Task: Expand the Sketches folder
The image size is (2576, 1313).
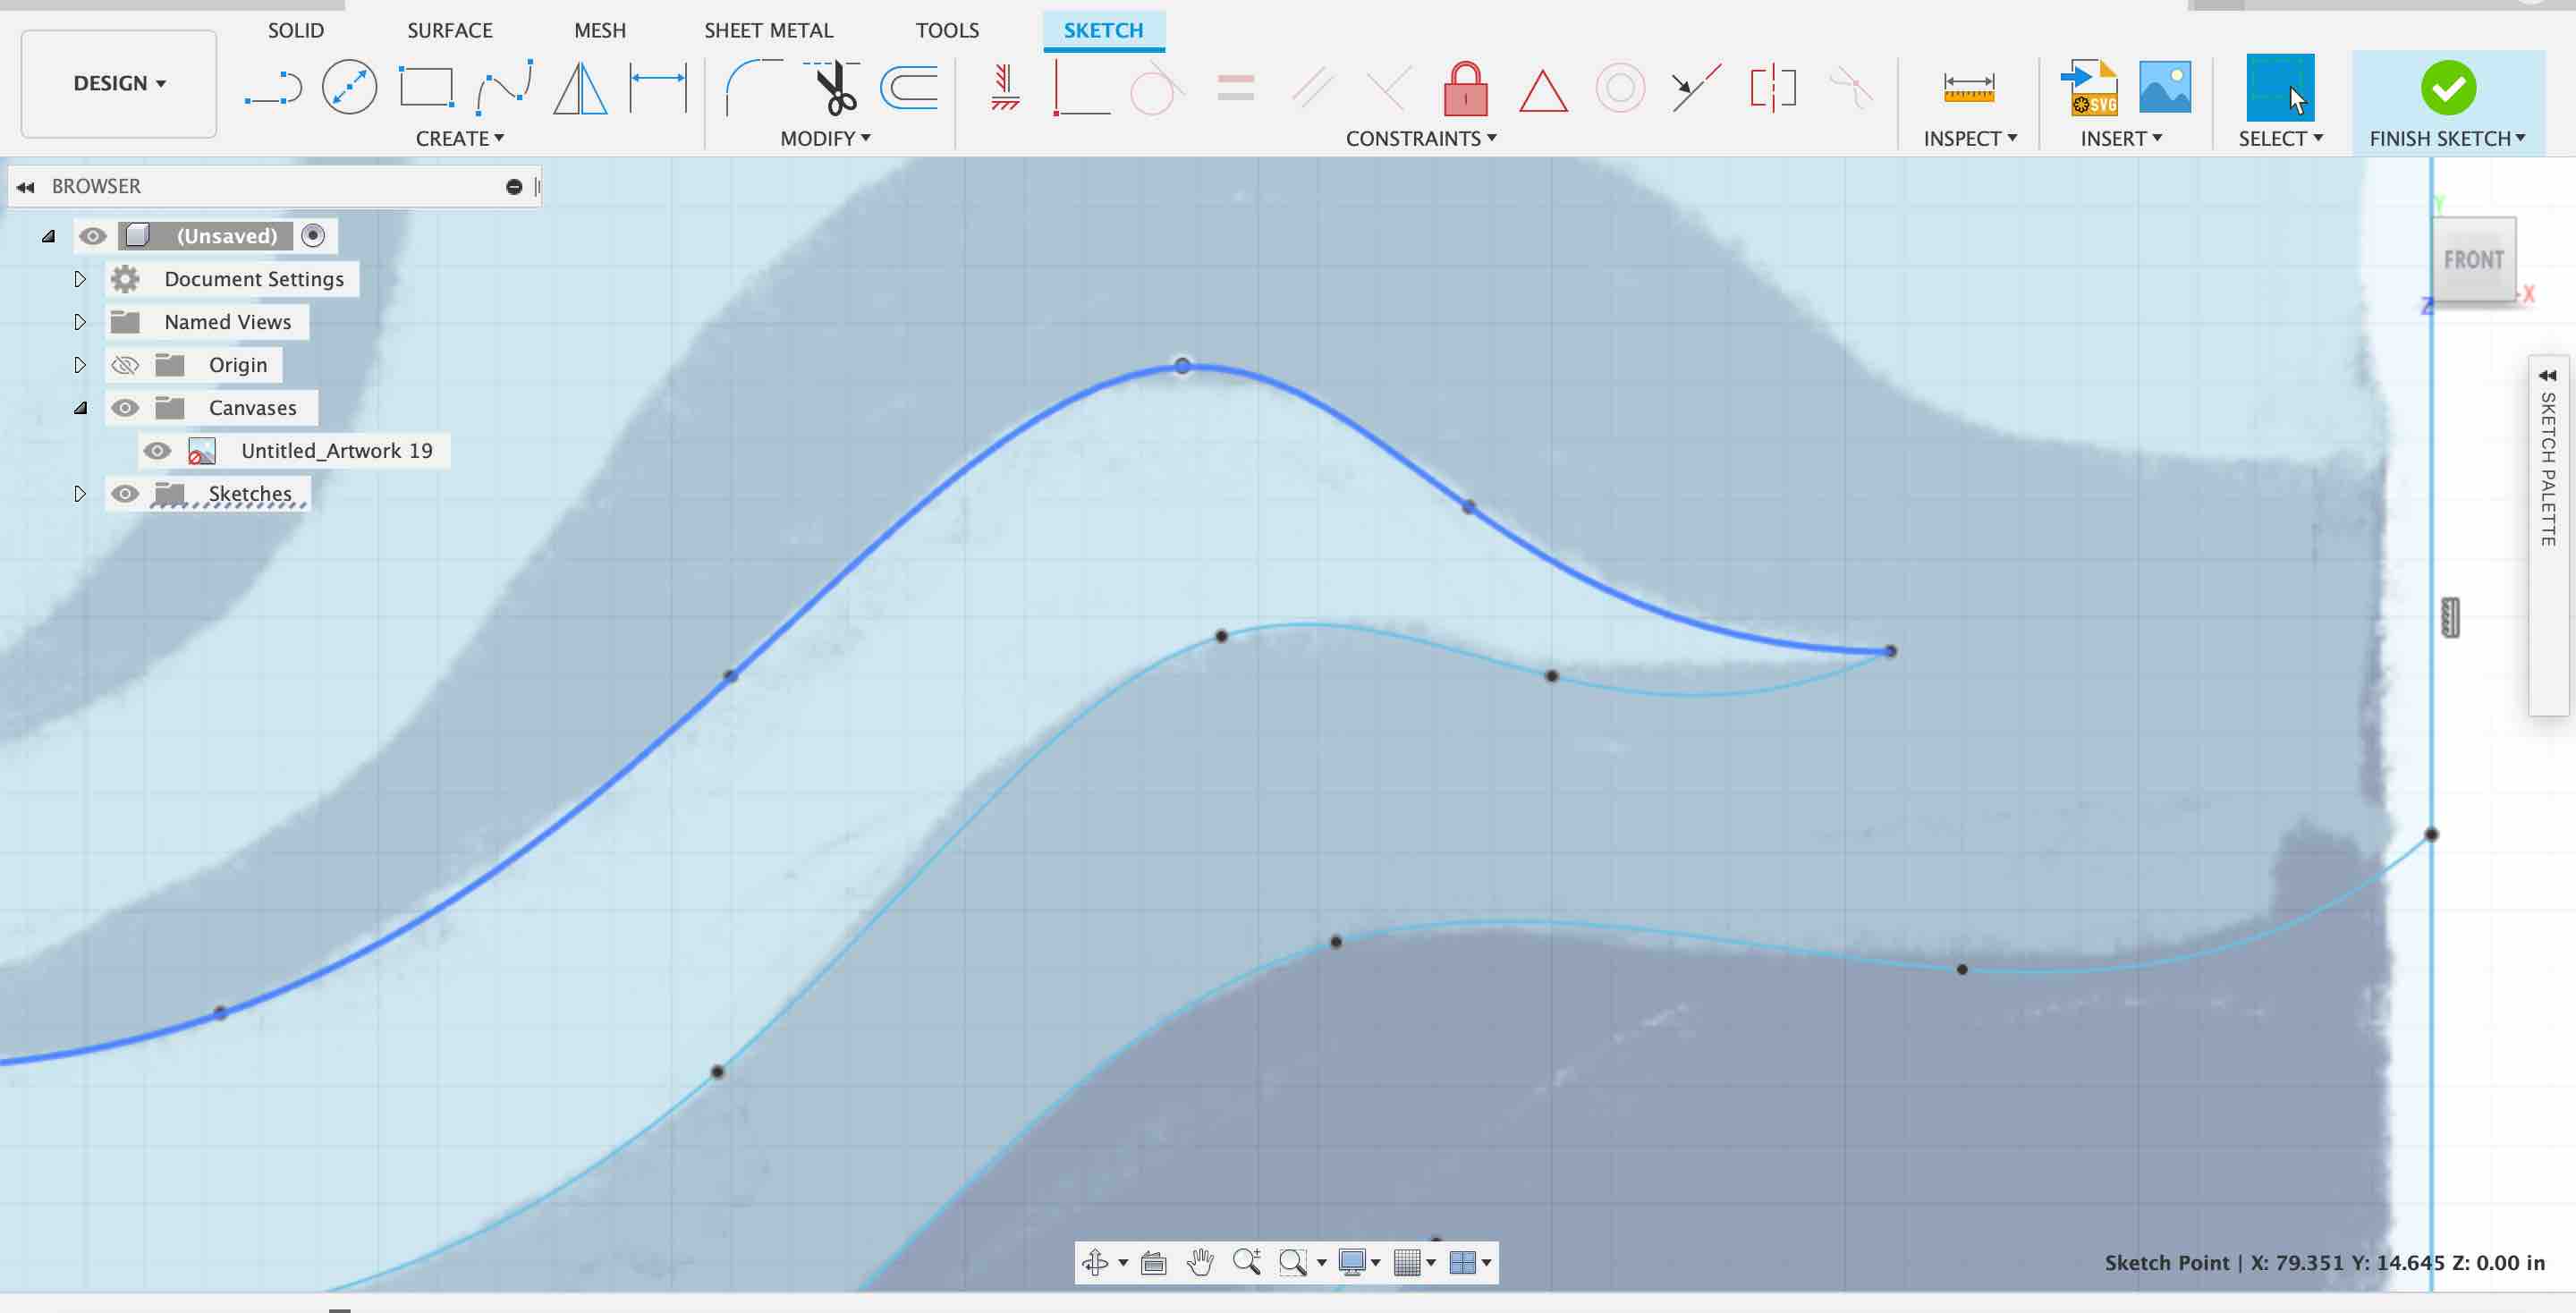Action: (x=80, y=494)
